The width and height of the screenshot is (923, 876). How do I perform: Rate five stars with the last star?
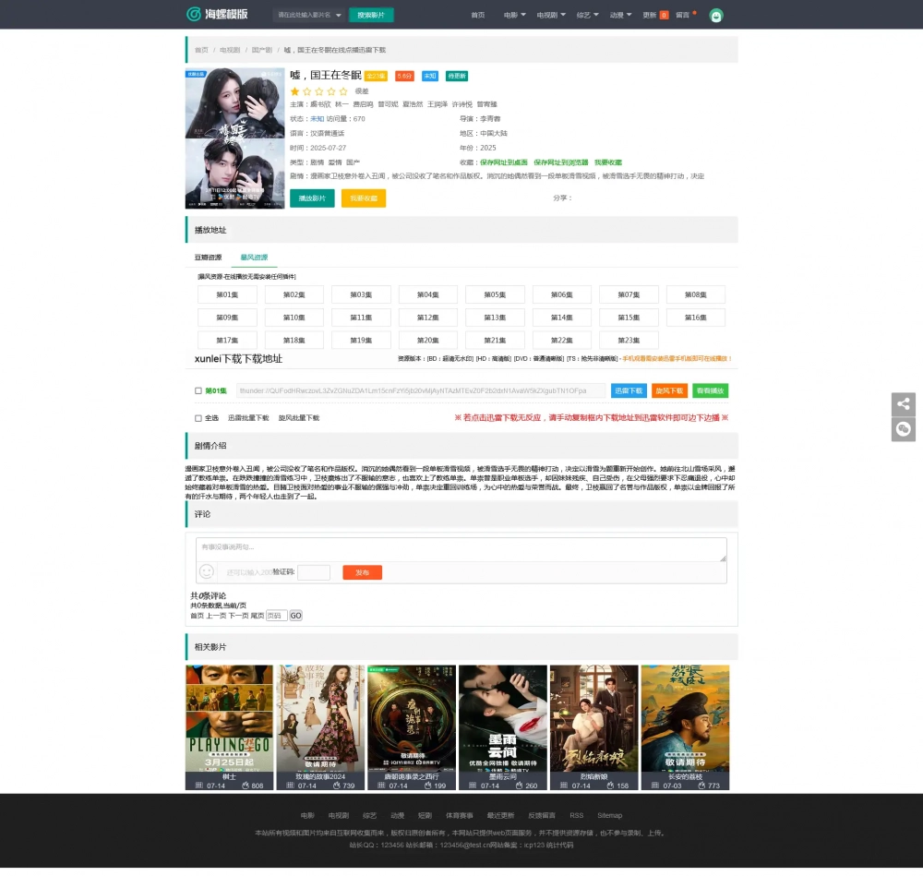pyautogui.click(x=343, y=91)
